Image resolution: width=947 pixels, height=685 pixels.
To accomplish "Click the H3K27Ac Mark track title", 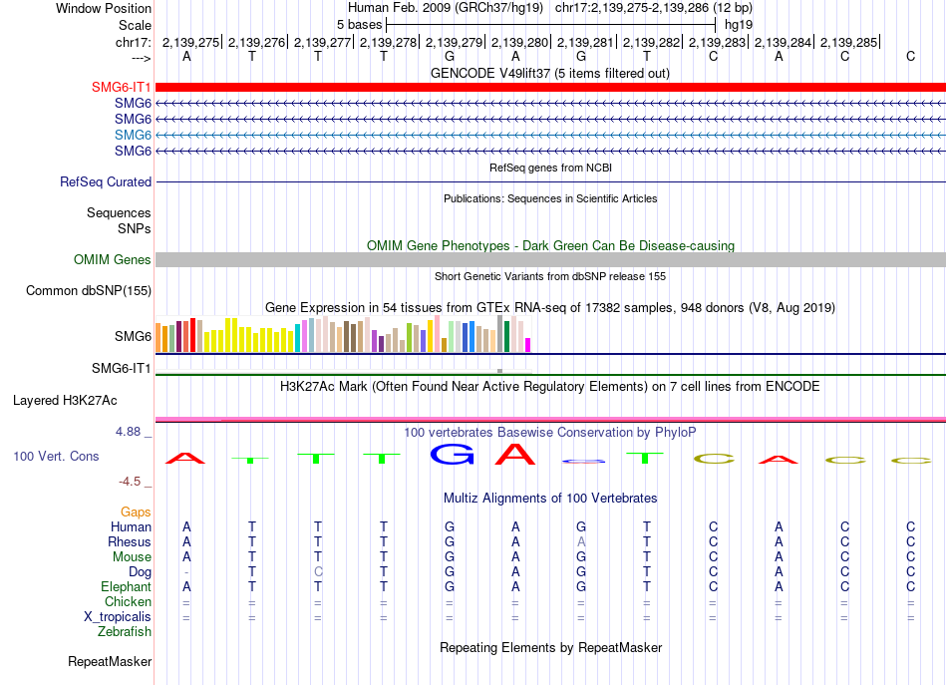I will [550, 386].
